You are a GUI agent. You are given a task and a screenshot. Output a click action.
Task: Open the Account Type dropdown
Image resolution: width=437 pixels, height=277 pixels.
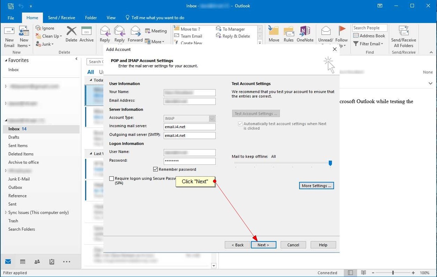point(212,118)
